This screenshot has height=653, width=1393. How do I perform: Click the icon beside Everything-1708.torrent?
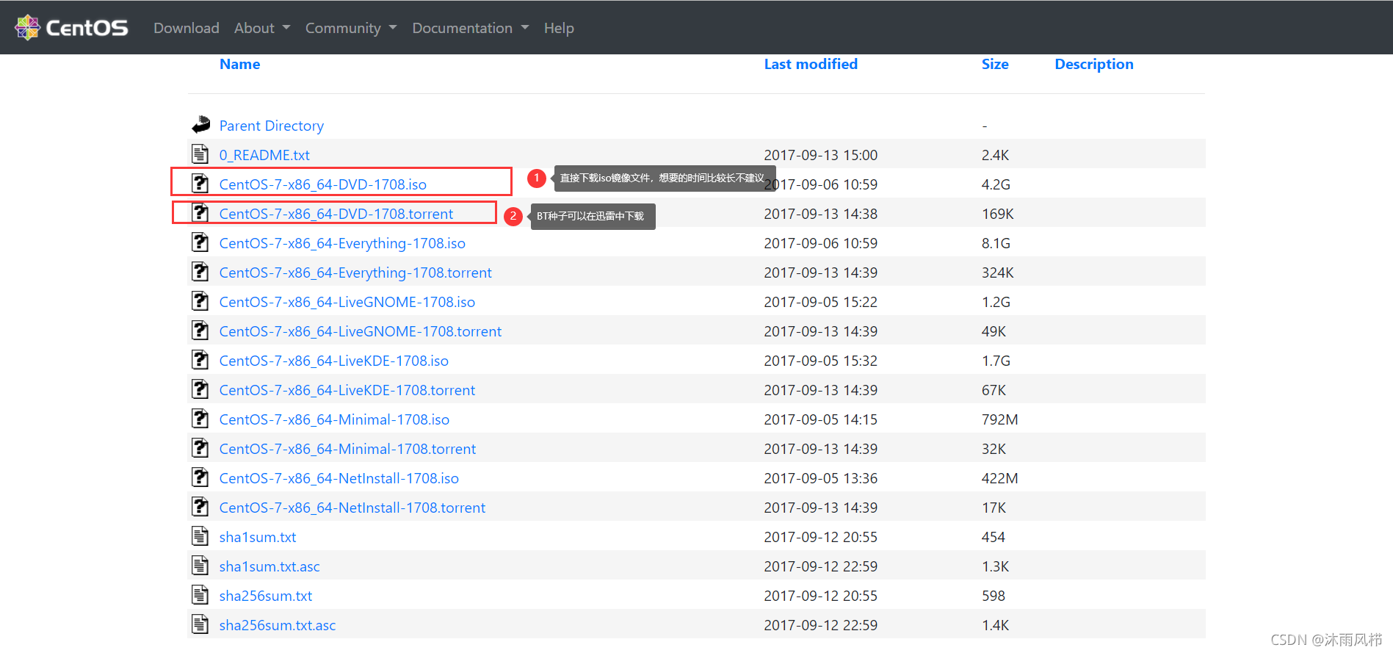(x=200, y=271)
